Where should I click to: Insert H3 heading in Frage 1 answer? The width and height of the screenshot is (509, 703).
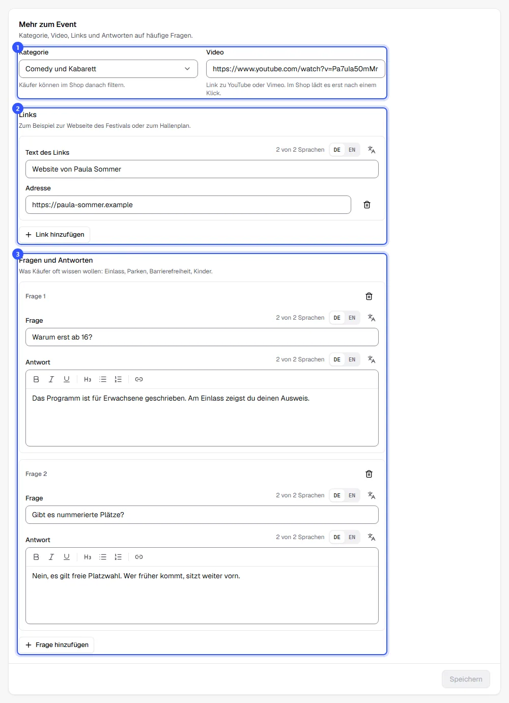[88, 379]
